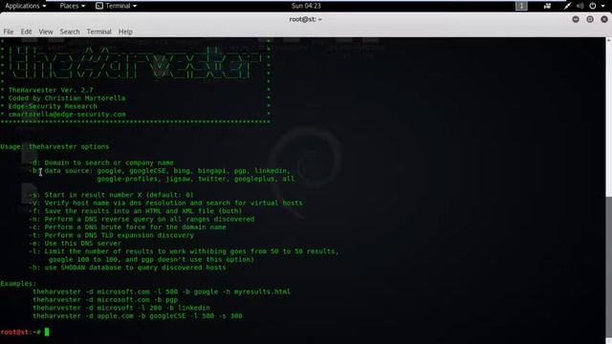The width and height of the screenshot is (612, 344).
Task: Click the -t DNS TLD expansion line
Action: [113, 236]
